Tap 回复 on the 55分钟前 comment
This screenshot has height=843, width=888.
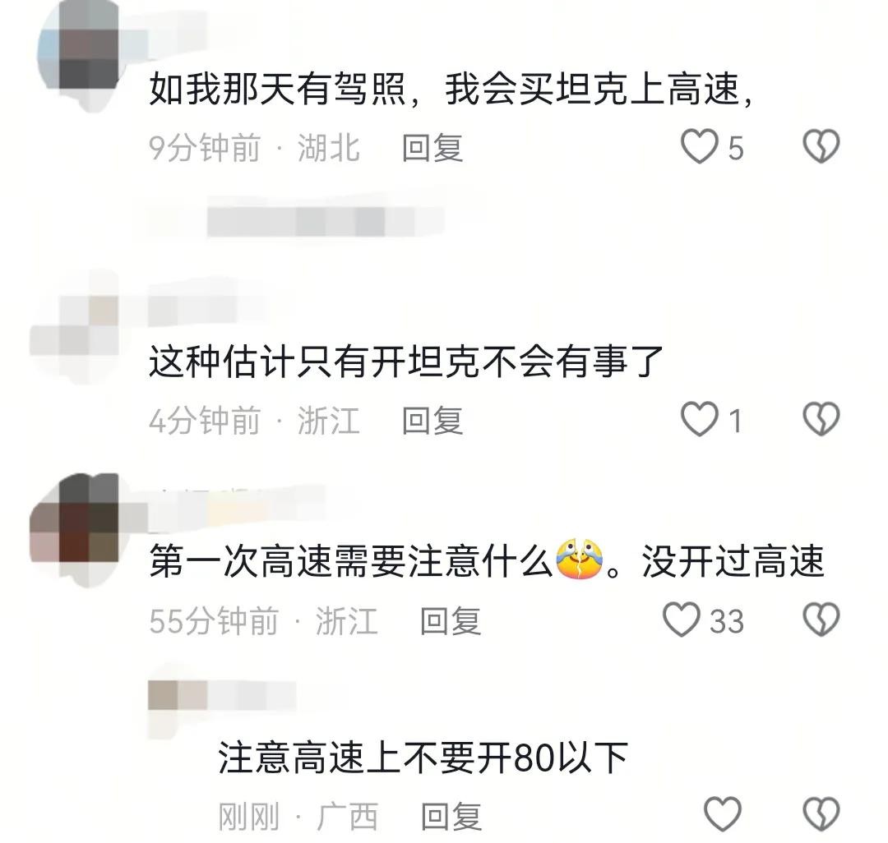click(451, 621)
